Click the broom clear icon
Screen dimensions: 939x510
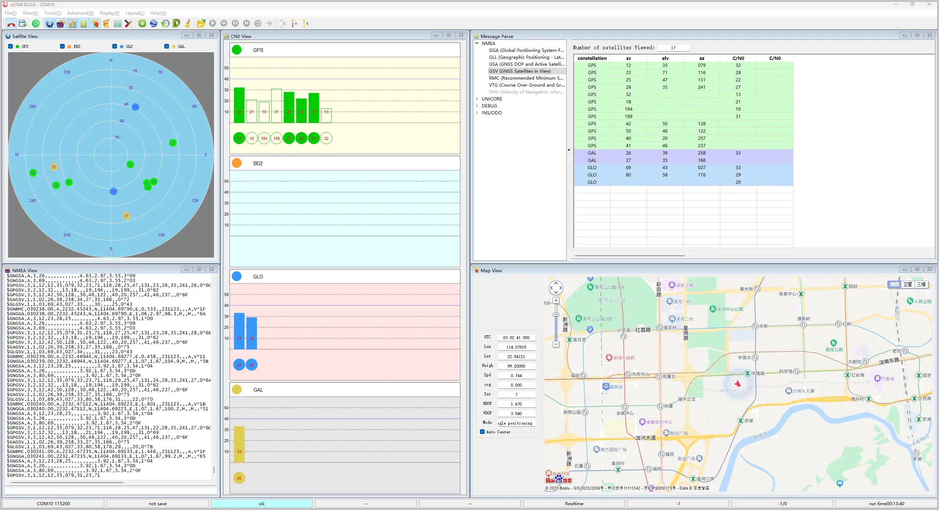(188, 24)
